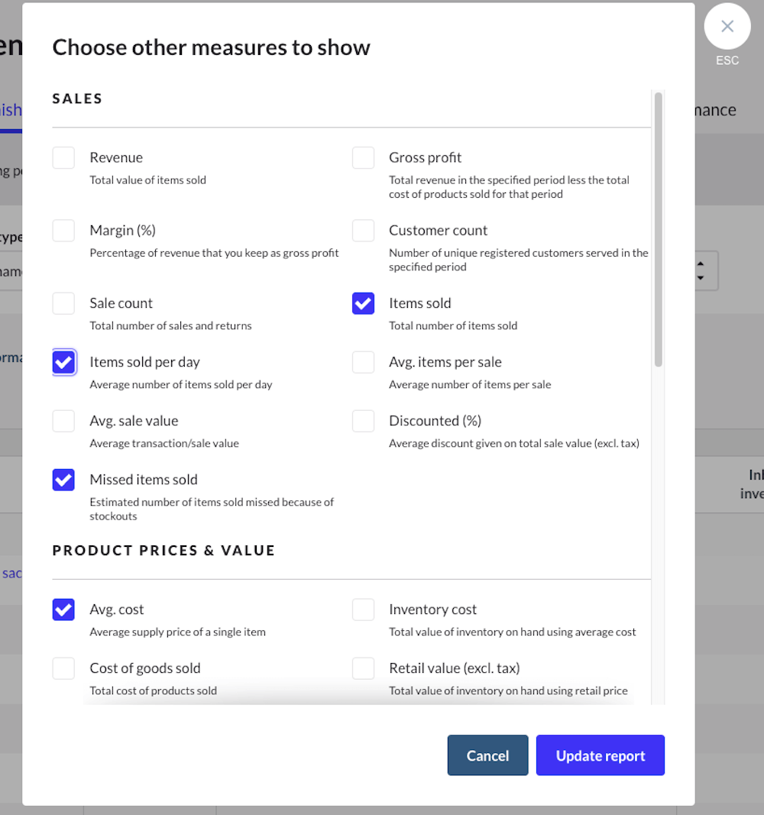Check the Revenue measure checkbox
The height and width of the screenshot is (815, 764).
[x=63, y=158]
